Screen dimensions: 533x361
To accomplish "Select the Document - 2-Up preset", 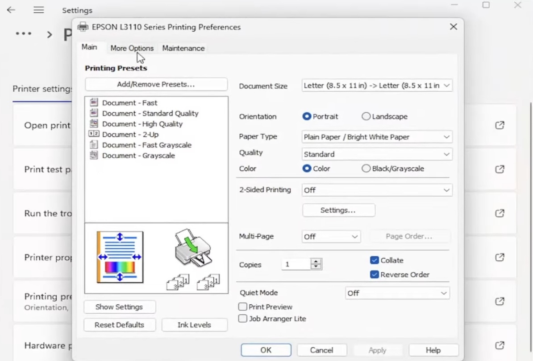I will (x=130, y=134).
